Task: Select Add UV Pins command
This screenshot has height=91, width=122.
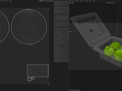Action: (61, 2)
